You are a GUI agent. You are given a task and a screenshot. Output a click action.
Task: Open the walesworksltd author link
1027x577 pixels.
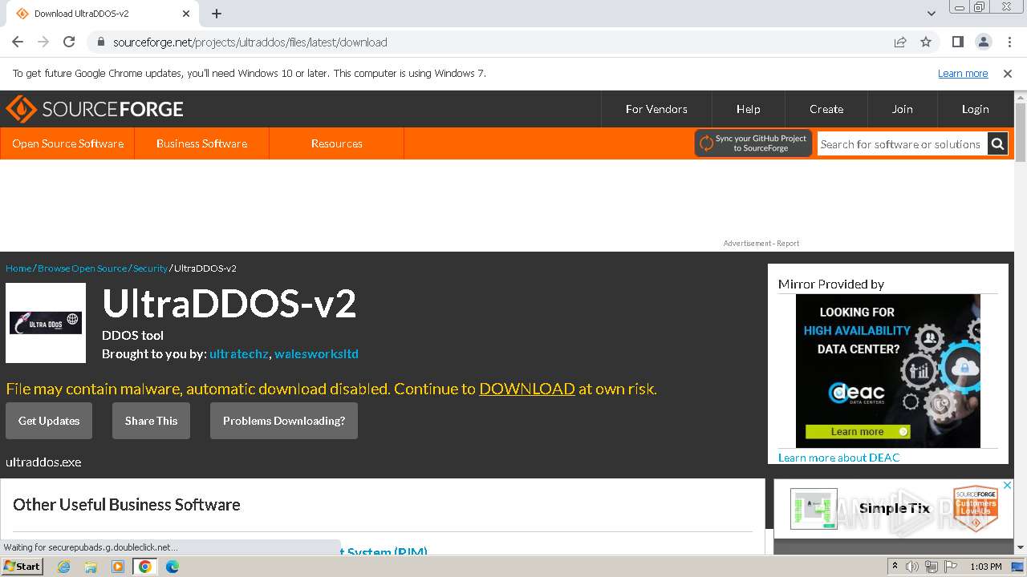coord(316,353)
